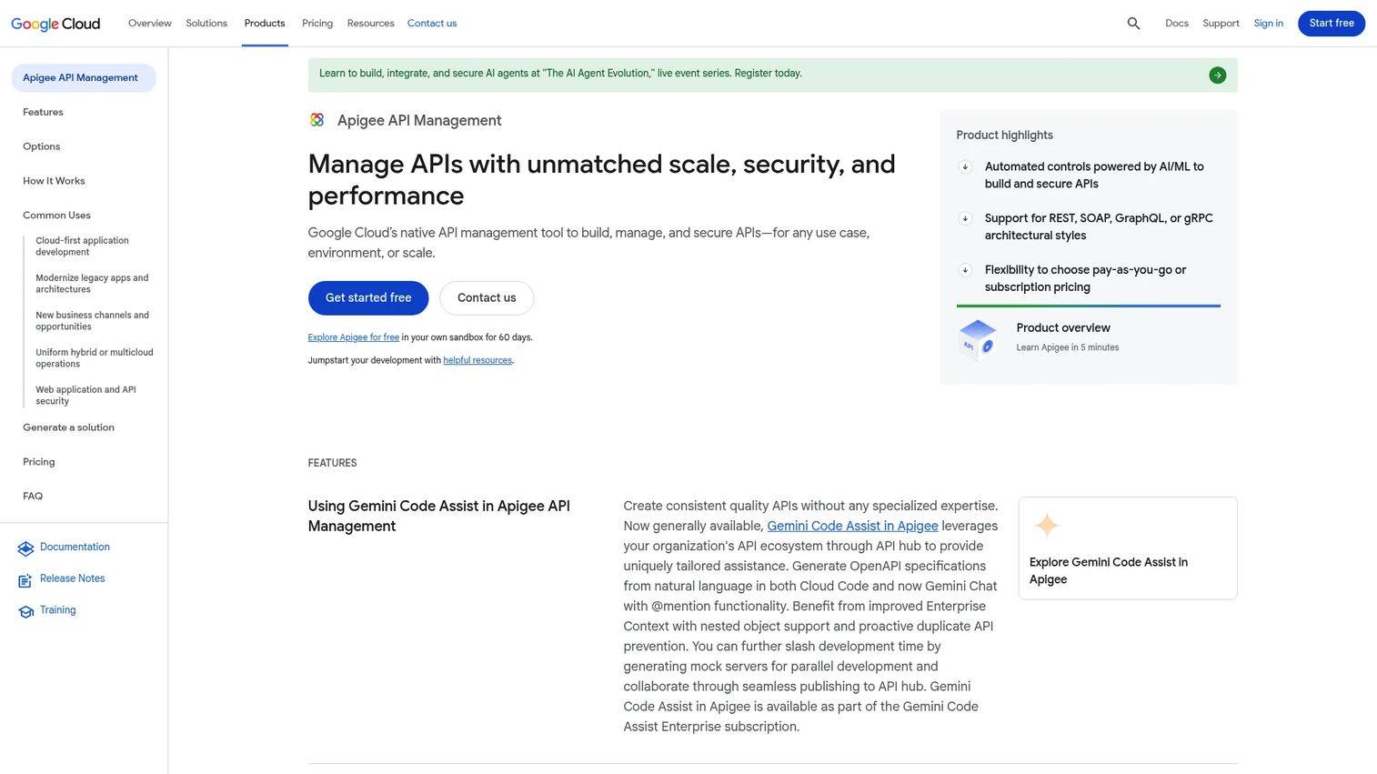Image resolution: width=1377 pixels, height=774 pixels.
Task: Open the Solutions menu
Action: 206,24
